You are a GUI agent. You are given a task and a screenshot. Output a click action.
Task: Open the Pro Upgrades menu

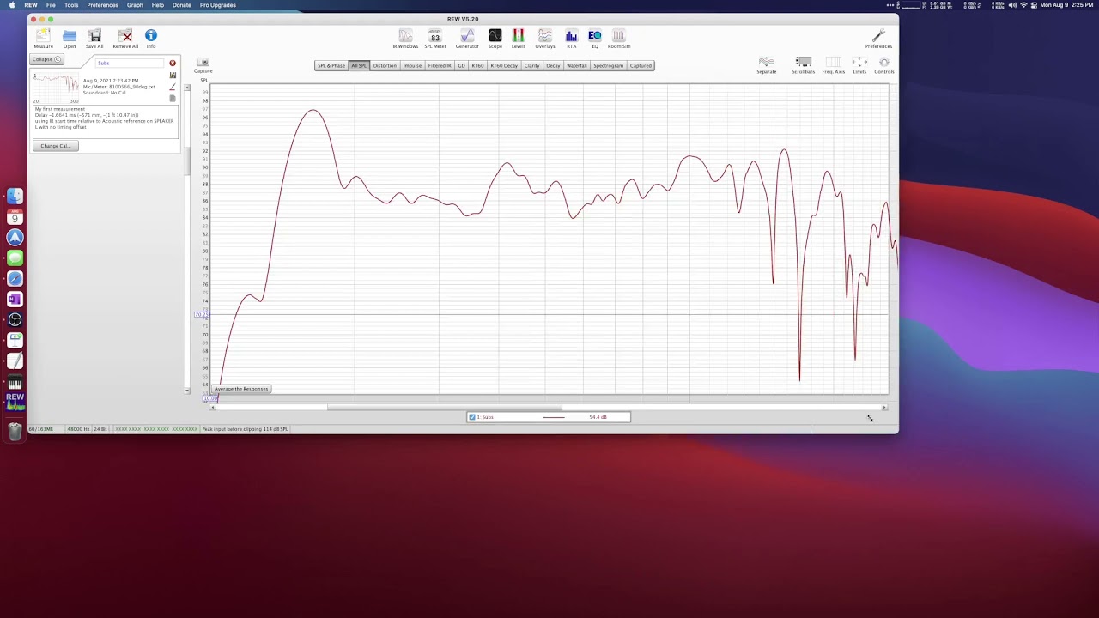(218, 5)
